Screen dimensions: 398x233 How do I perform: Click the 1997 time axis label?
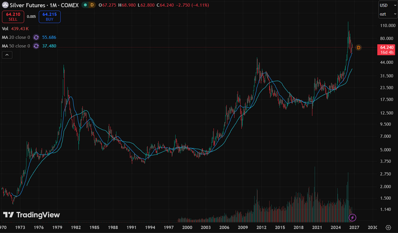(x=168, y=228)
